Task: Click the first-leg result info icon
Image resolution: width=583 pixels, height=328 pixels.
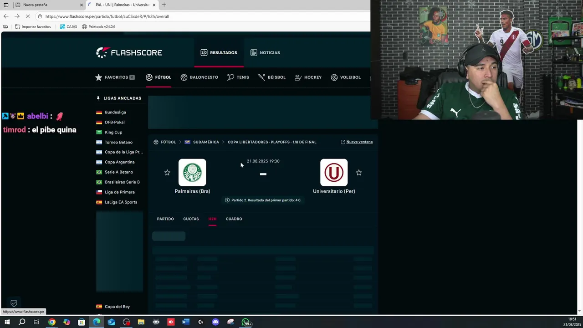Action: (227, 200)
